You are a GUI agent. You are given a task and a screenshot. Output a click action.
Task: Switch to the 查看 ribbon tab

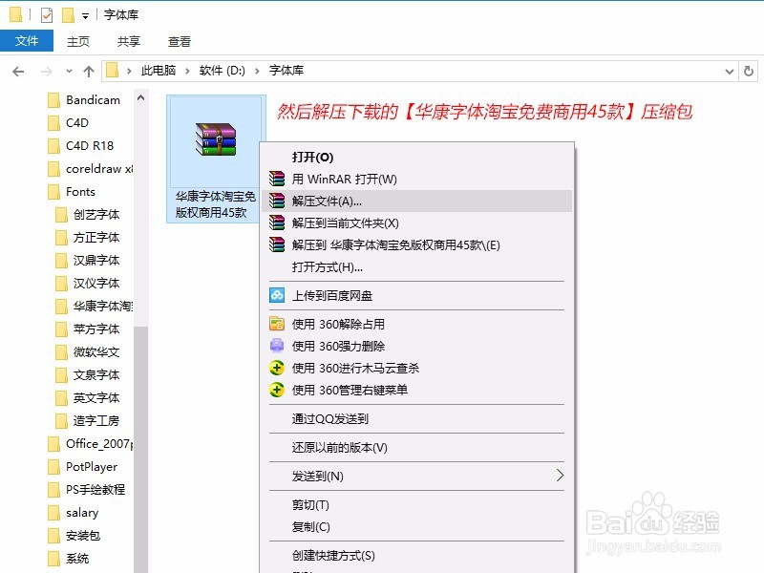point(180,41)
